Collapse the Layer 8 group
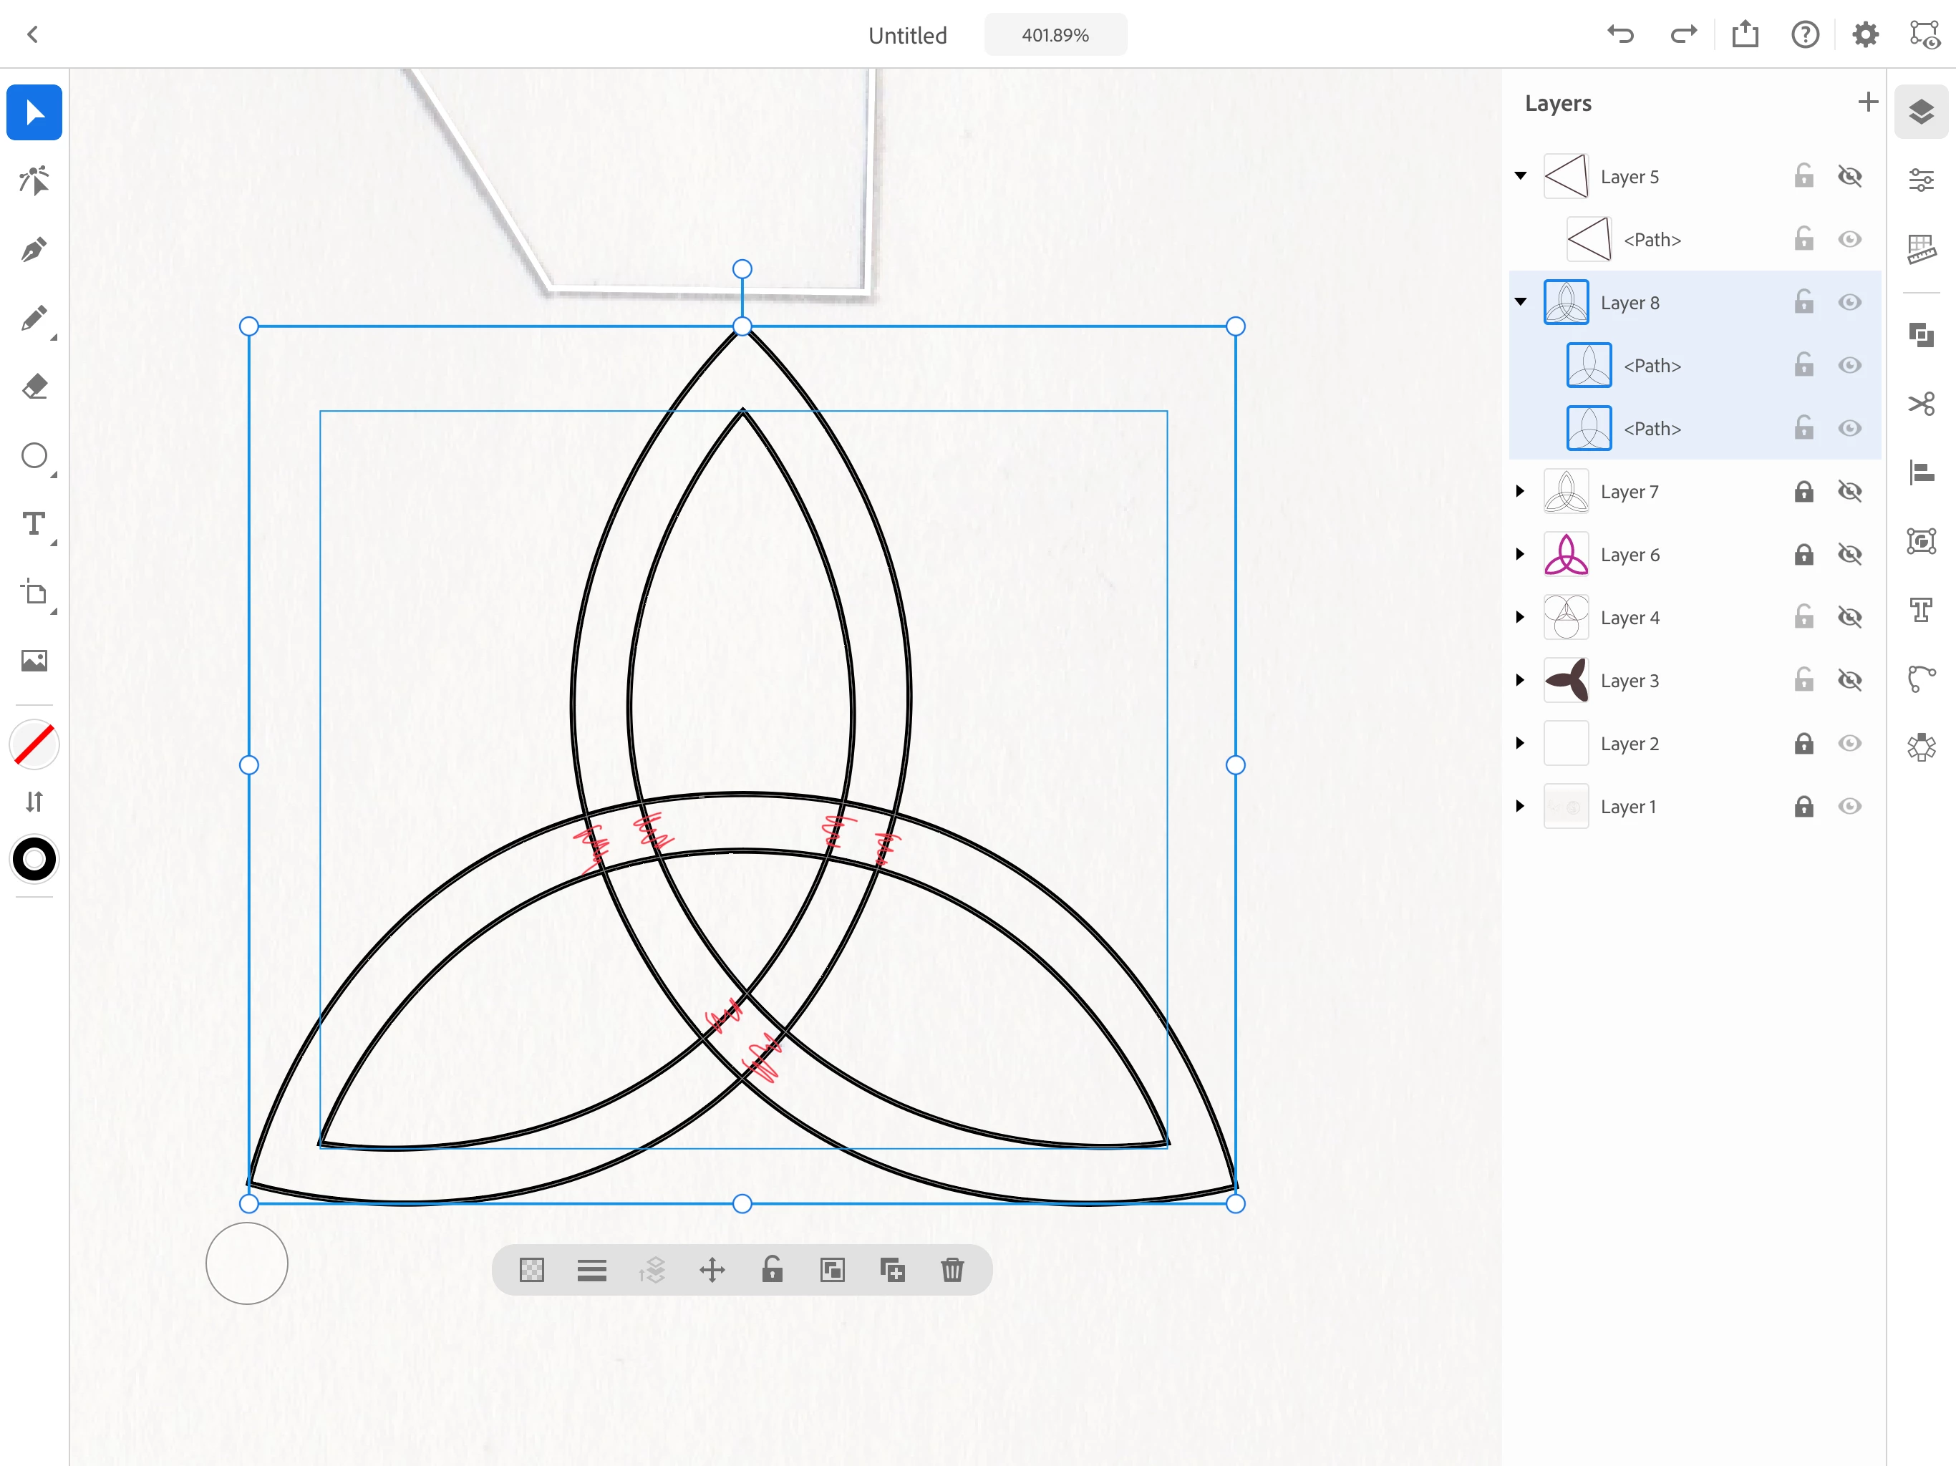The height and width of the screenshot is (1466, 1956). (1520, 302)
